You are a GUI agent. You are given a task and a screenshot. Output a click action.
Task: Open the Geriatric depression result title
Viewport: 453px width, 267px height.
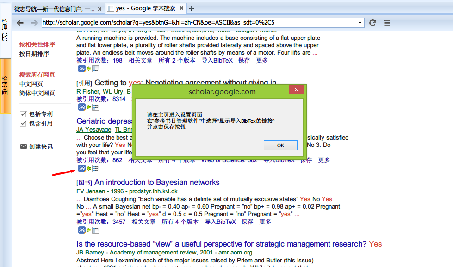(104, 121)
